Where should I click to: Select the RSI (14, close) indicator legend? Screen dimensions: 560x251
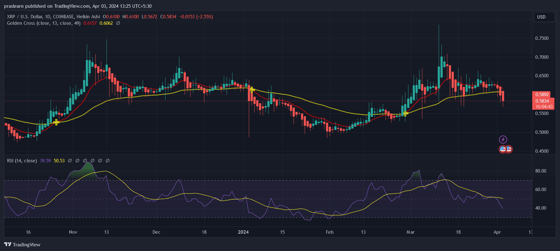point(22,161)
